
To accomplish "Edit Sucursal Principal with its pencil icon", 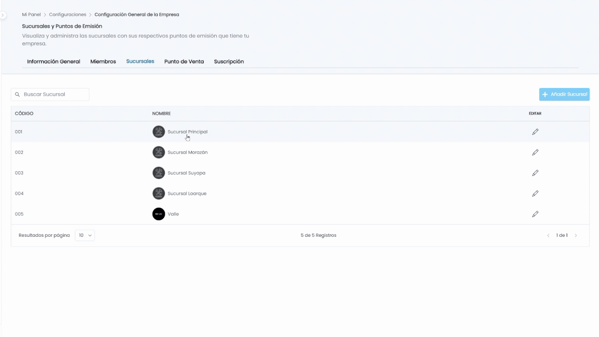I will tap(535, 132).
